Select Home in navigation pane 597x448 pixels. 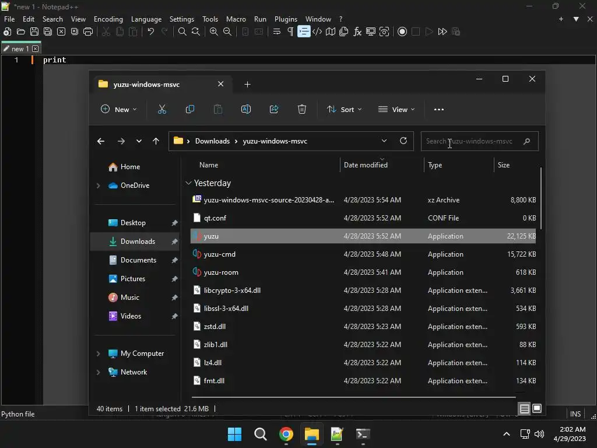(130, 167)
